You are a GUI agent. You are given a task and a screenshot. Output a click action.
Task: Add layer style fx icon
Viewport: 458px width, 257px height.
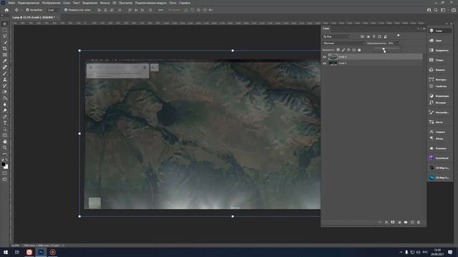pyautogui.click(x=386, y=222)
